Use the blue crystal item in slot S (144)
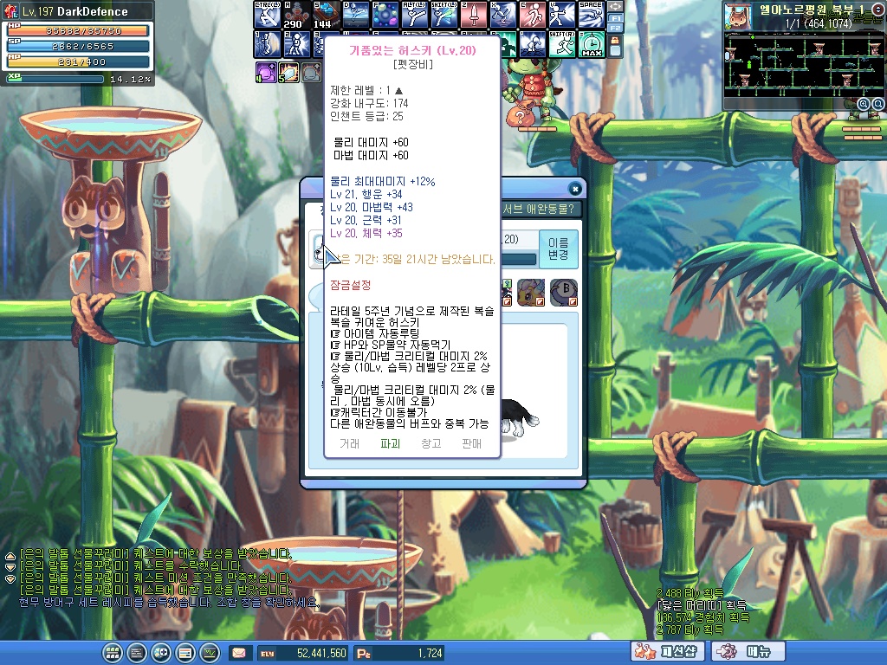This screenshot has height=665, width=887. coord(326,15)
